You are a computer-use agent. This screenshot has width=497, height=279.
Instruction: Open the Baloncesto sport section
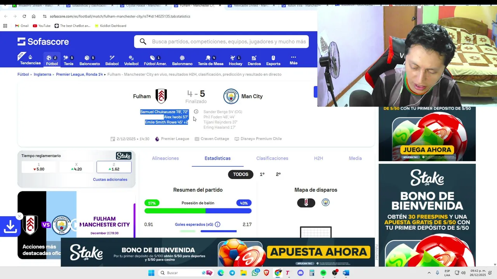(x=90, y=60)
